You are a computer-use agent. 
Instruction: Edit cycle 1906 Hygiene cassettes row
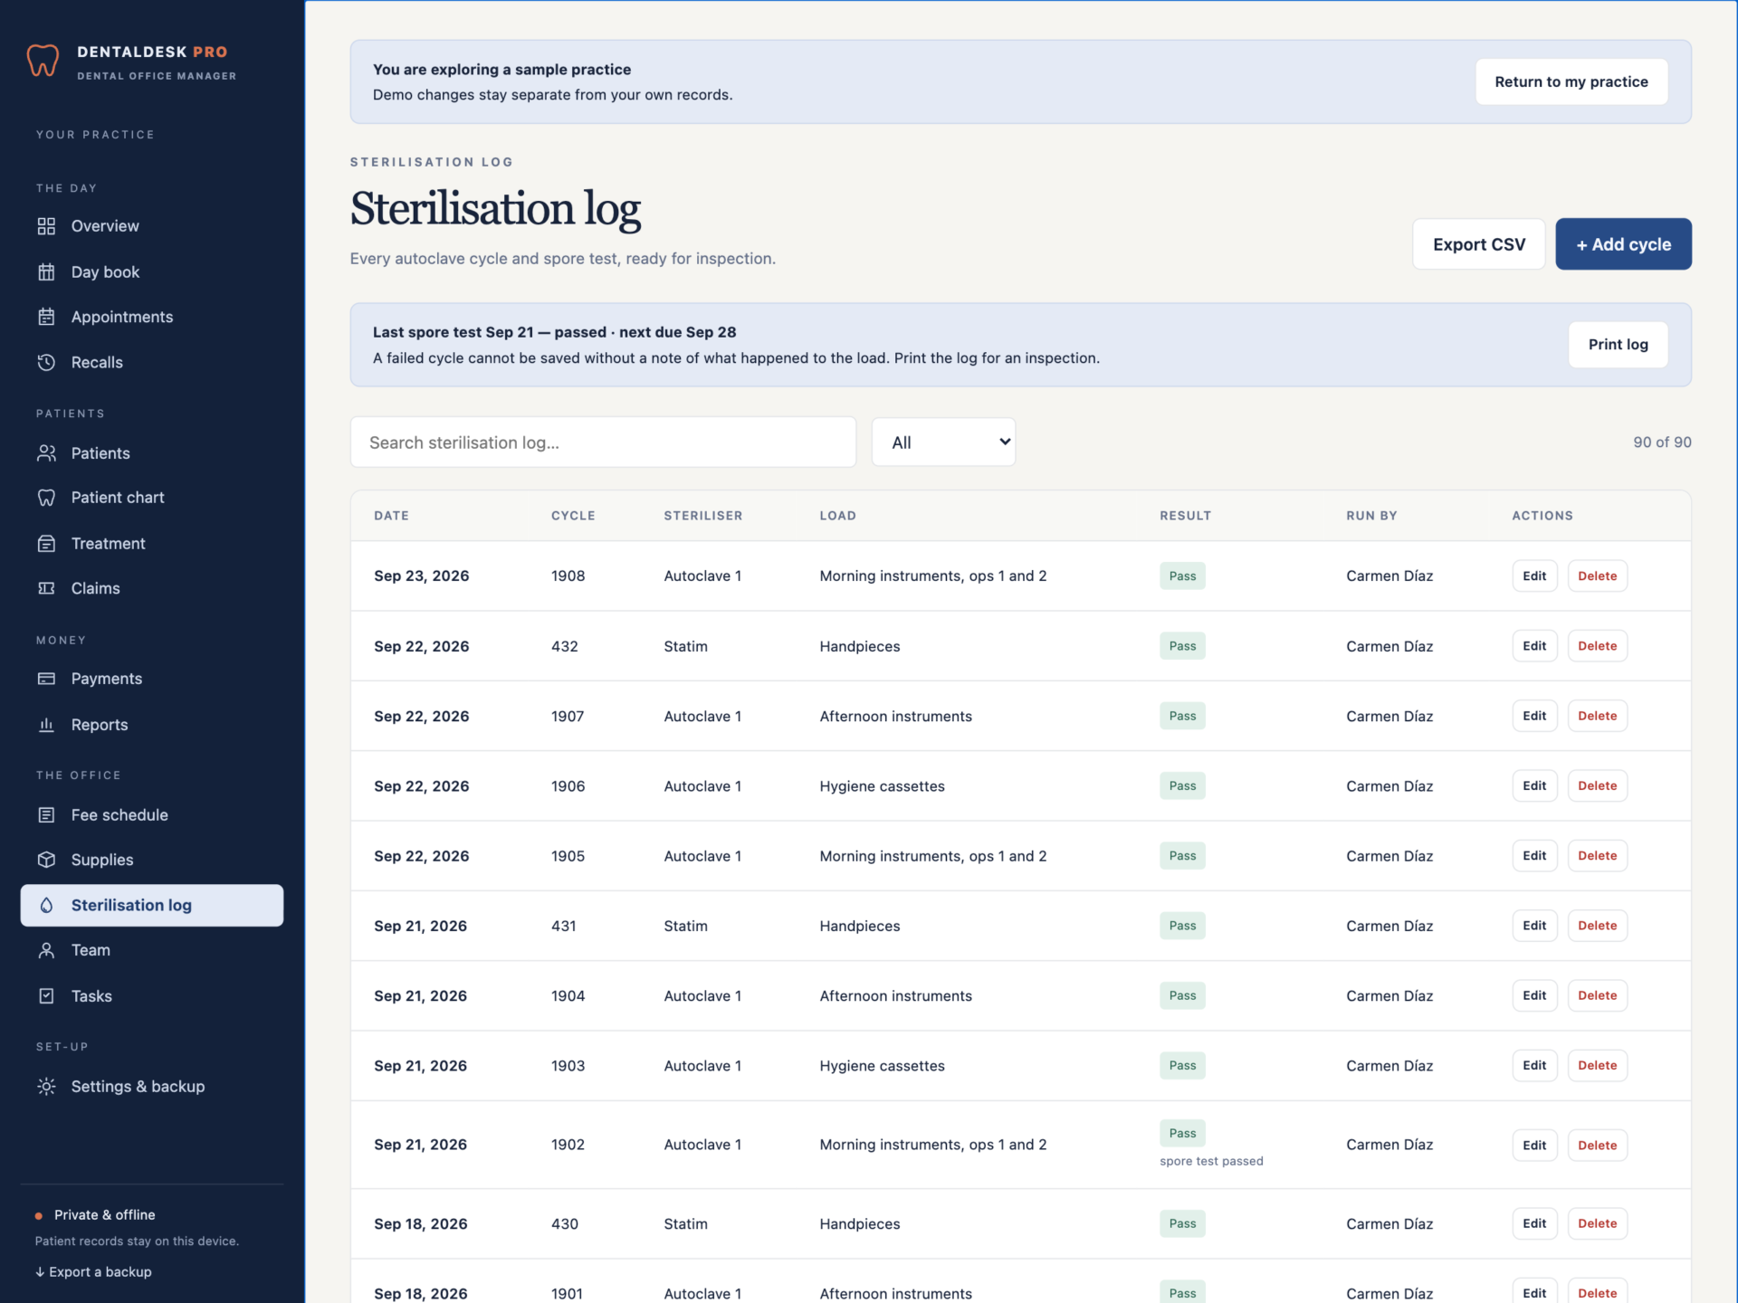pos(1534,785)
